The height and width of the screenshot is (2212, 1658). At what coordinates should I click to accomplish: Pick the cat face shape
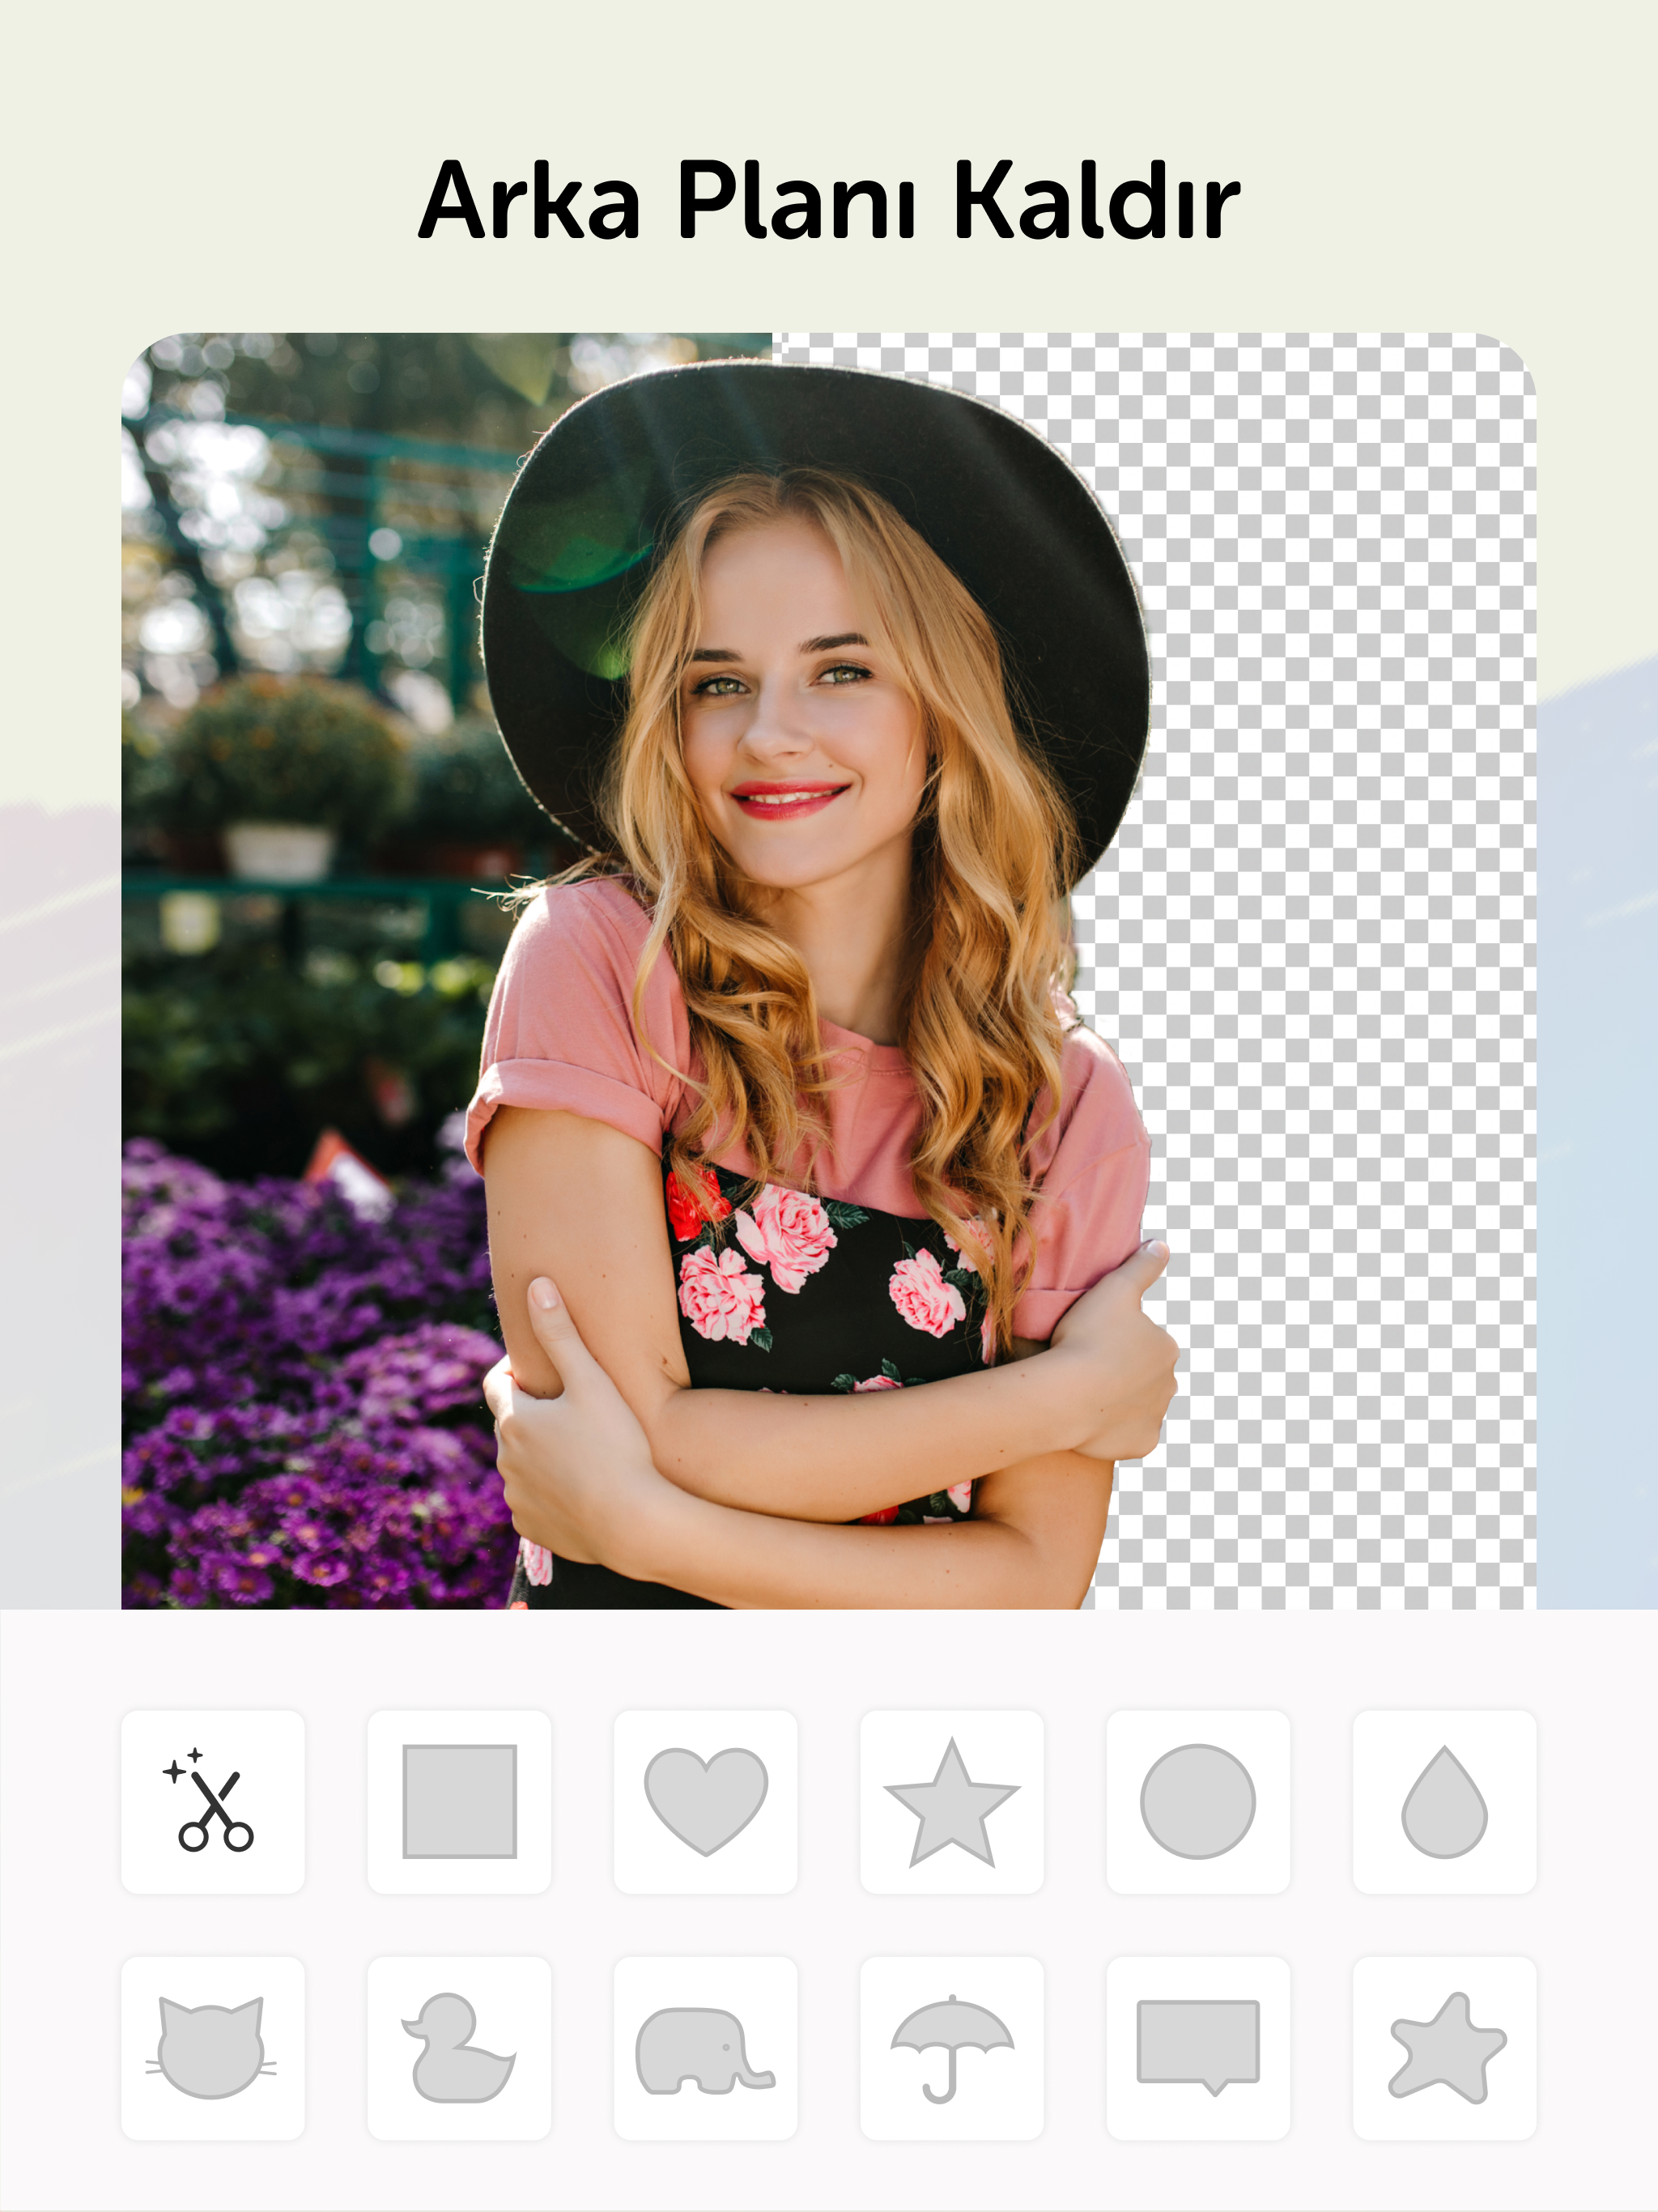point(213,2047)
